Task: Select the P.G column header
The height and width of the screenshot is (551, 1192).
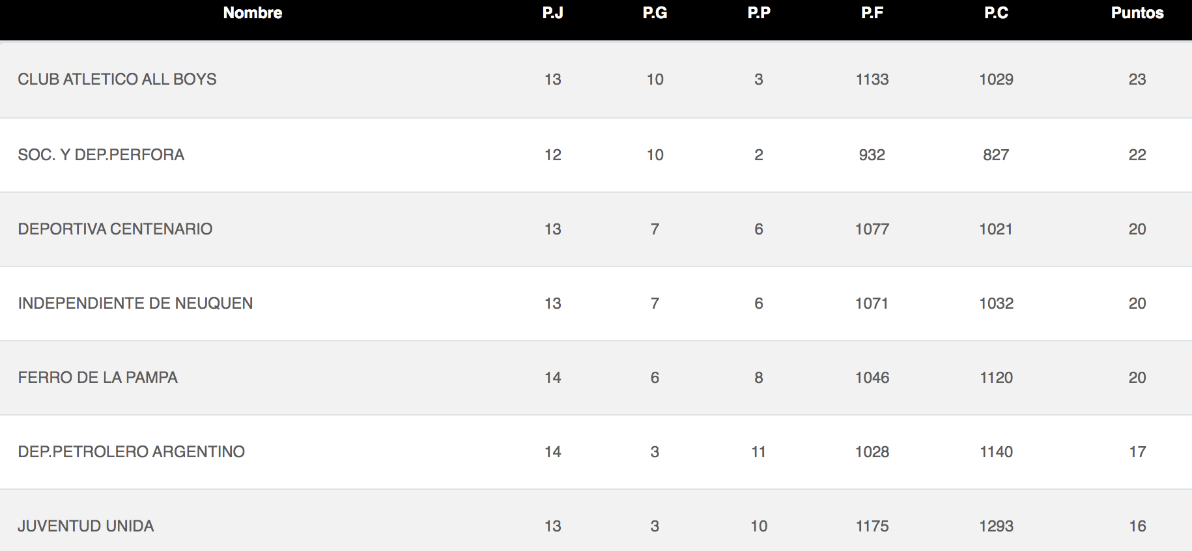Action: click(655, 13)
